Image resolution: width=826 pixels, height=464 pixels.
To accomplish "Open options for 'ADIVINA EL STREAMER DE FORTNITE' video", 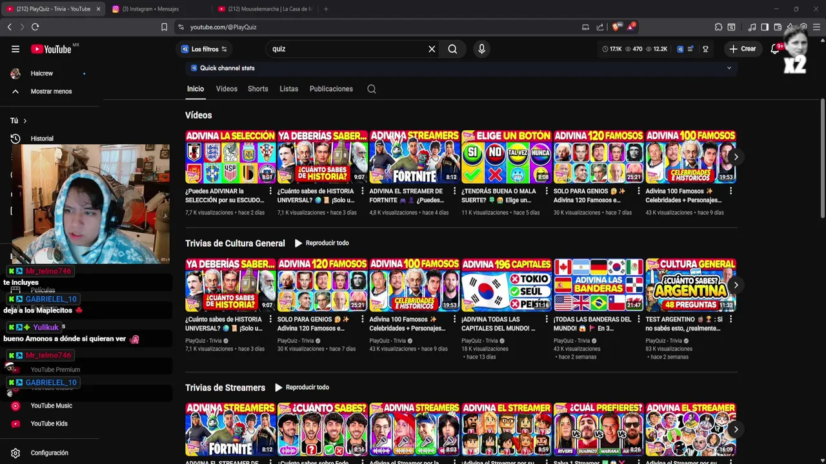I will [x=454, y=191].
